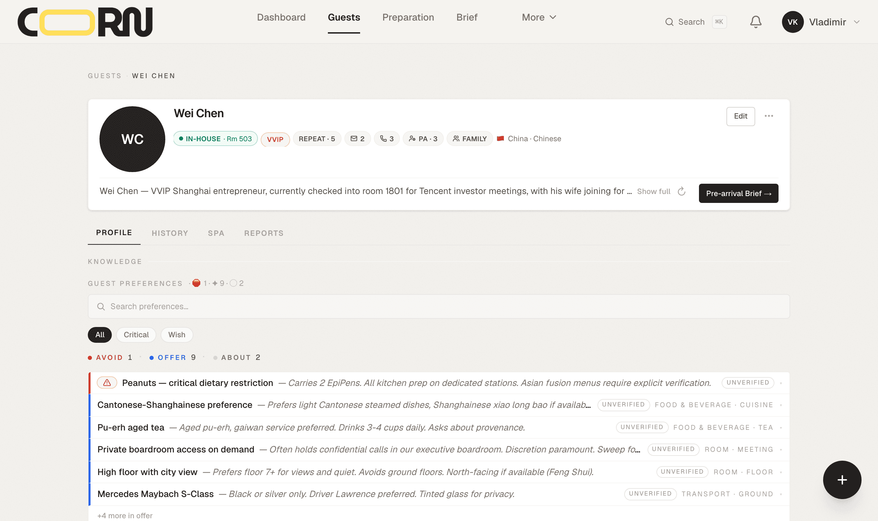Viewport: 878px width, 521px height.
Task: Open the Guests nav item
Action: pos(344,17)
